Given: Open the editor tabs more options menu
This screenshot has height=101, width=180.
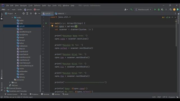Looking at the screenshot, I should point(175,13).
